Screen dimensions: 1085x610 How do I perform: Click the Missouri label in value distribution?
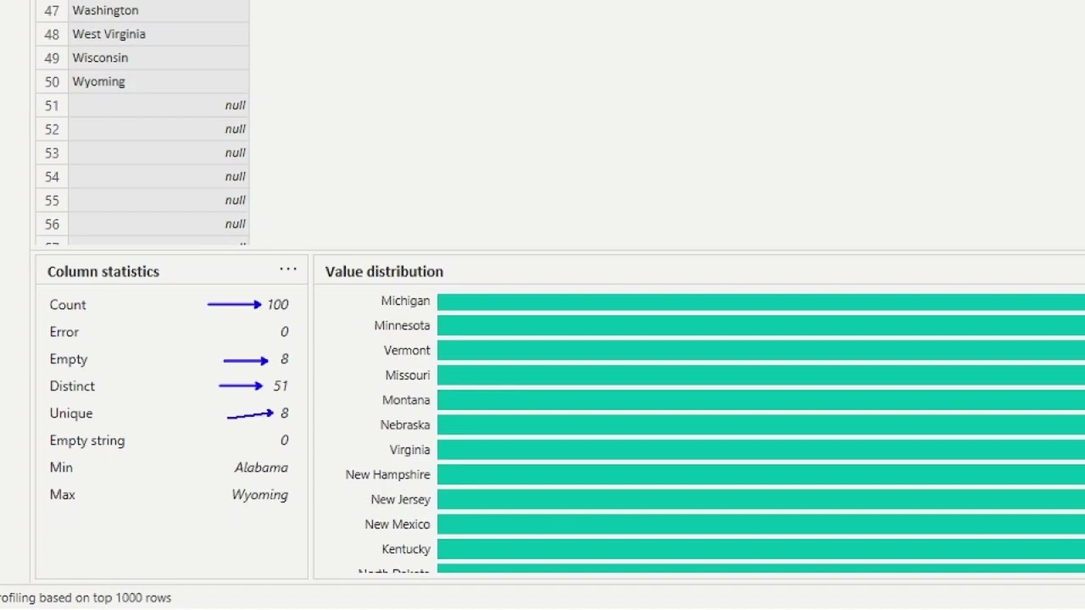(x=408, y=375)
